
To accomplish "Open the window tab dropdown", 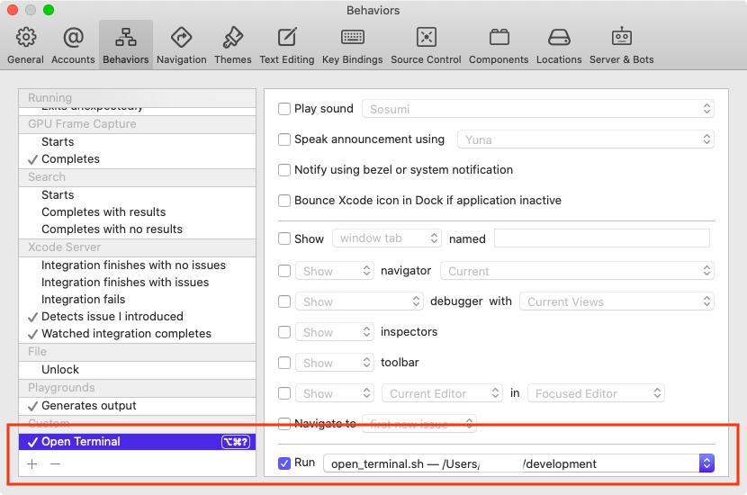I will click(387, 238).
